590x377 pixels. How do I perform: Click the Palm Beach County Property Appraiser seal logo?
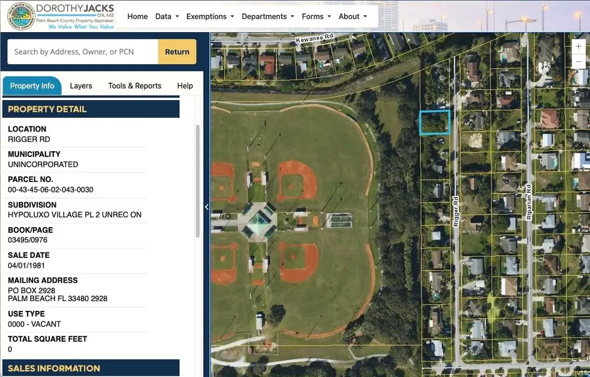[x=20, y=16]
